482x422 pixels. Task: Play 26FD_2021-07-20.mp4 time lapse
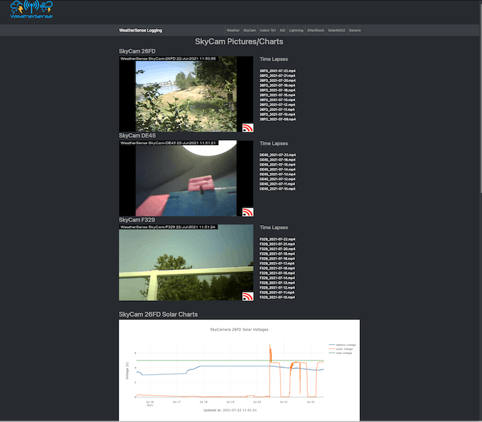point(278,81)
